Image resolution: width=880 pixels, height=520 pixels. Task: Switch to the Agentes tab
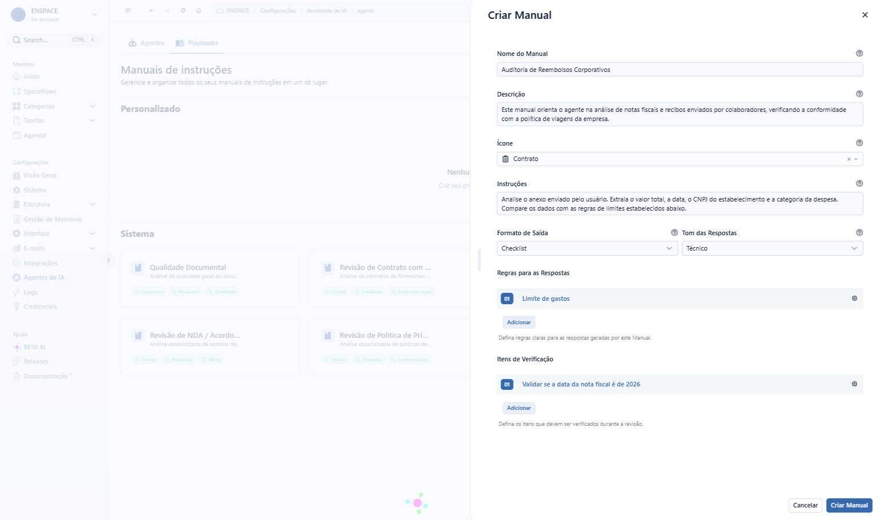tap(147, 43)
